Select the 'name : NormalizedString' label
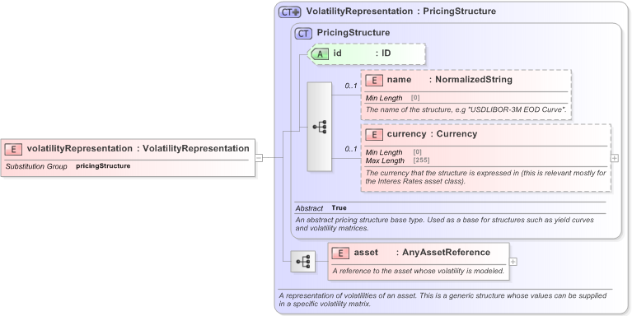 tap(449, 80)
